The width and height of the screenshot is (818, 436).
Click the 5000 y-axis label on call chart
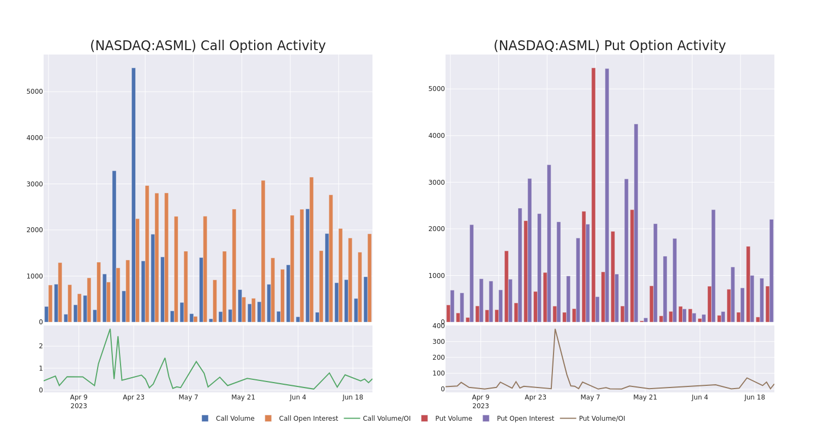pyautogui.click(x=35, y=92)
